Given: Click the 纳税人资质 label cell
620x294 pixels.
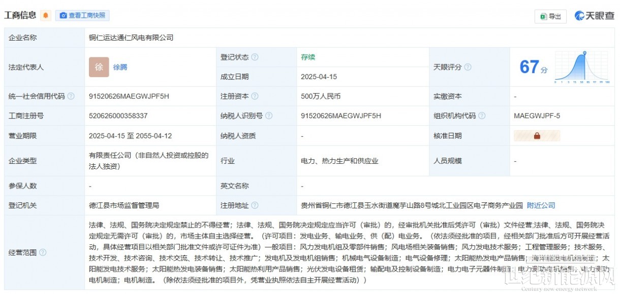Looking at the screenshot, I should (x=257, y=136).
